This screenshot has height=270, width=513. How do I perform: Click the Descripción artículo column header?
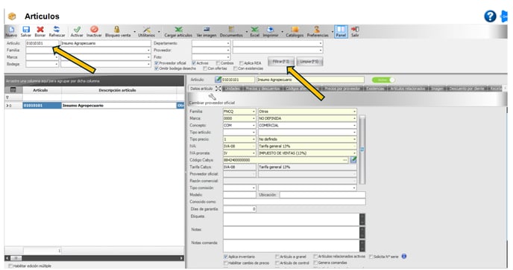tap(118, 90)
